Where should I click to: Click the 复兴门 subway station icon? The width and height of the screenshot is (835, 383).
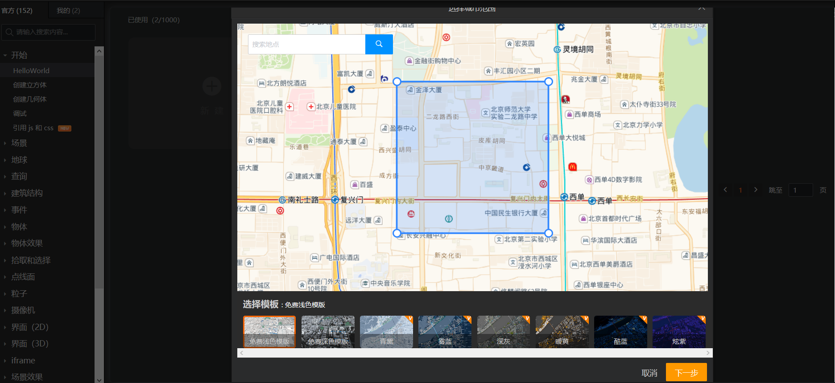[x=335, y=200]
